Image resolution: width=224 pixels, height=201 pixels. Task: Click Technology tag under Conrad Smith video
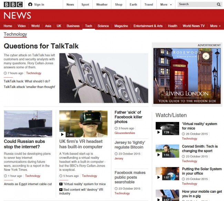click(190, 161)
